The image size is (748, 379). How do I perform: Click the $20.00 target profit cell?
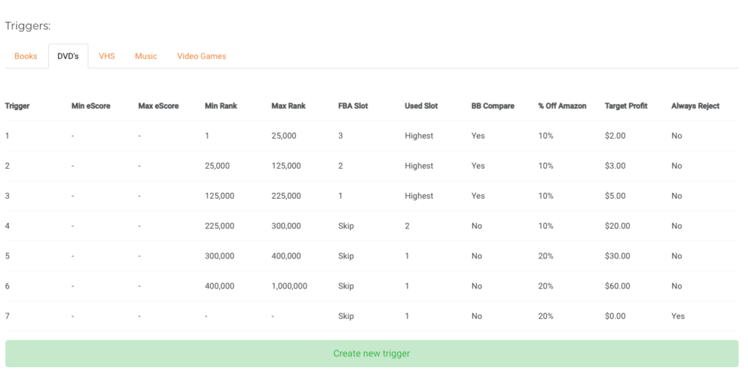617,226
